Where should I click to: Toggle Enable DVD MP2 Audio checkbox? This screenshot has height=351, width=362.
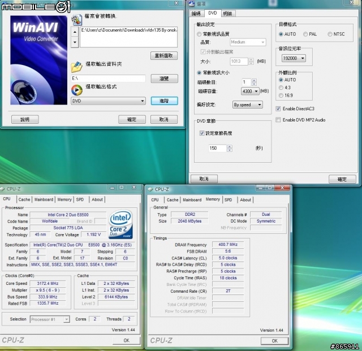point(278,120)
